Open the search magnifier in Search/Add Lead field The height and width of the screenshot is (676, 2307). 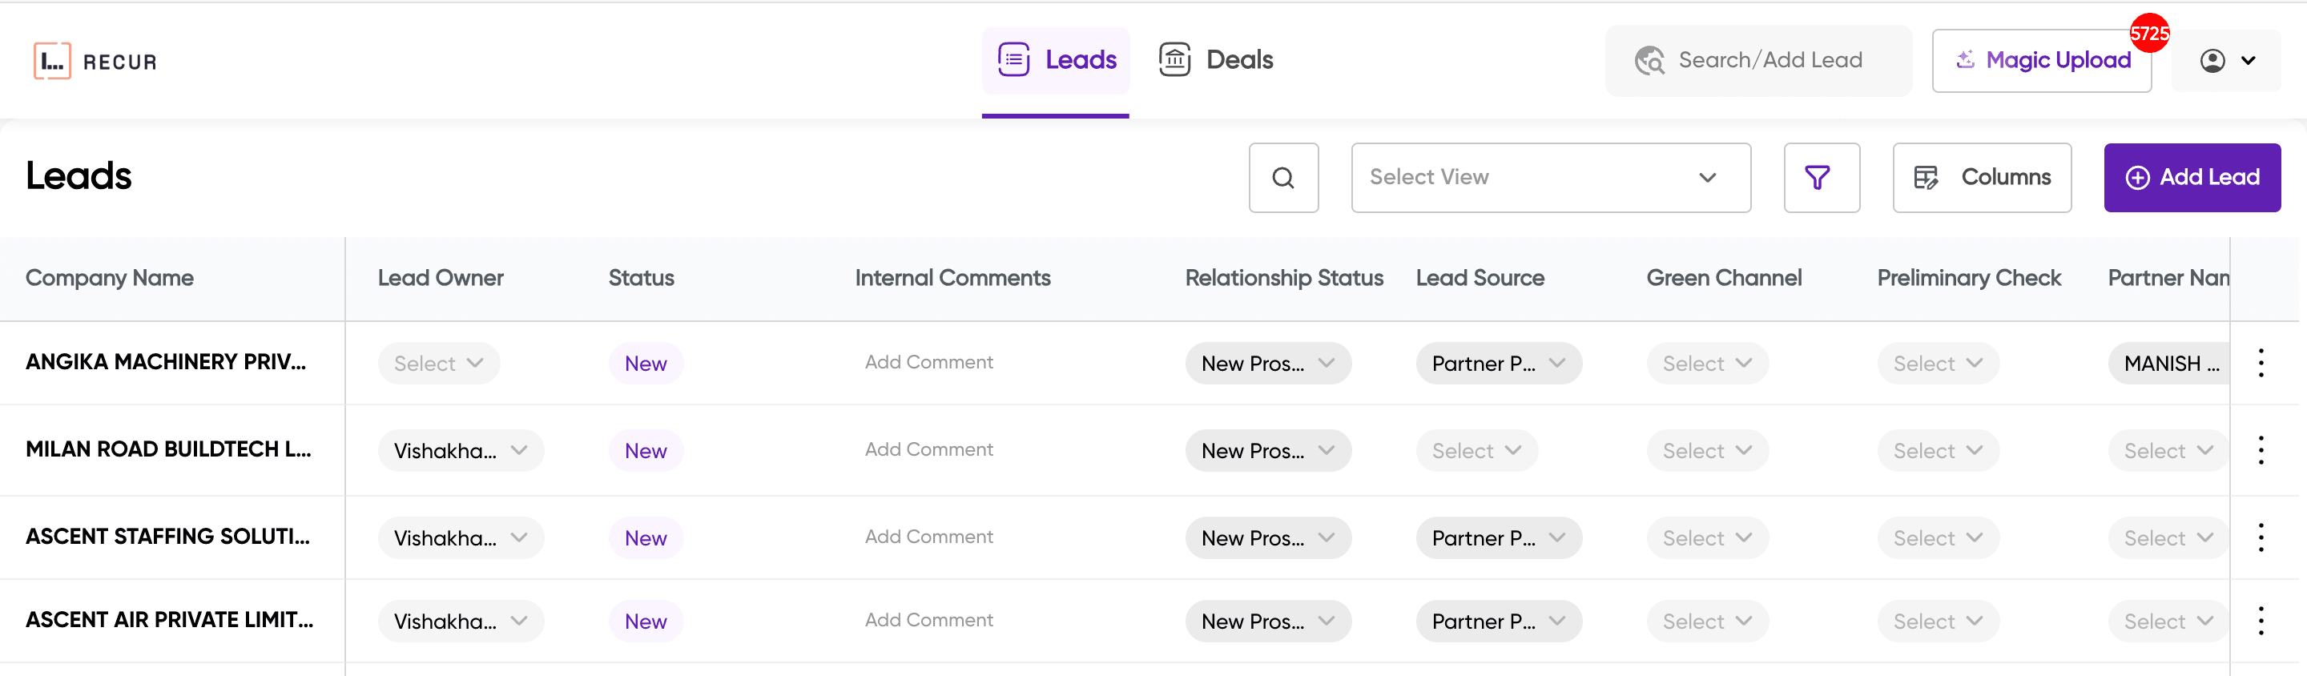[x=1650, y=60]
